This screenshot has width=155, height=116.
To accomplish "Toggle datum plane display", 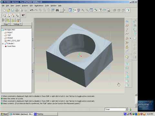I will [x=4, y=15].
